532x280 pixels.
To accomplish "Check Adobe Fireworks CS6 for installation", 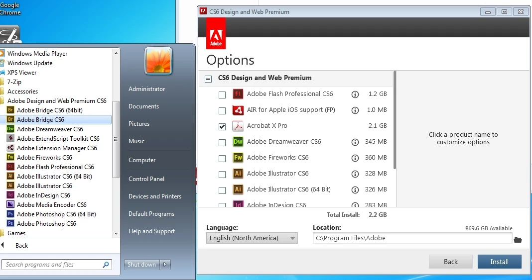I will coord(222,159).
